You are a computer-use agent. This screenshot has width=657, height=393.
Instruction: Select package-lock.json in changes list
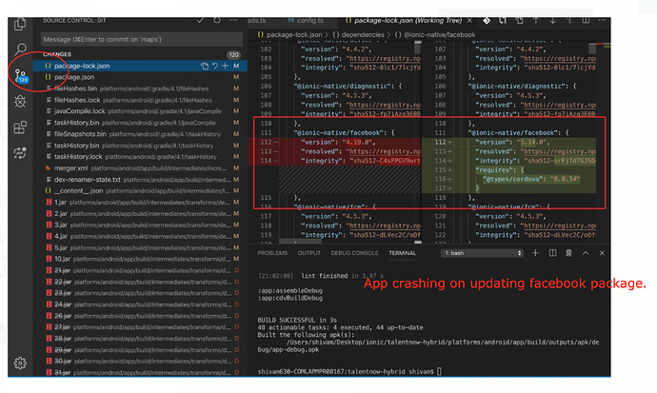coord(140,66)
